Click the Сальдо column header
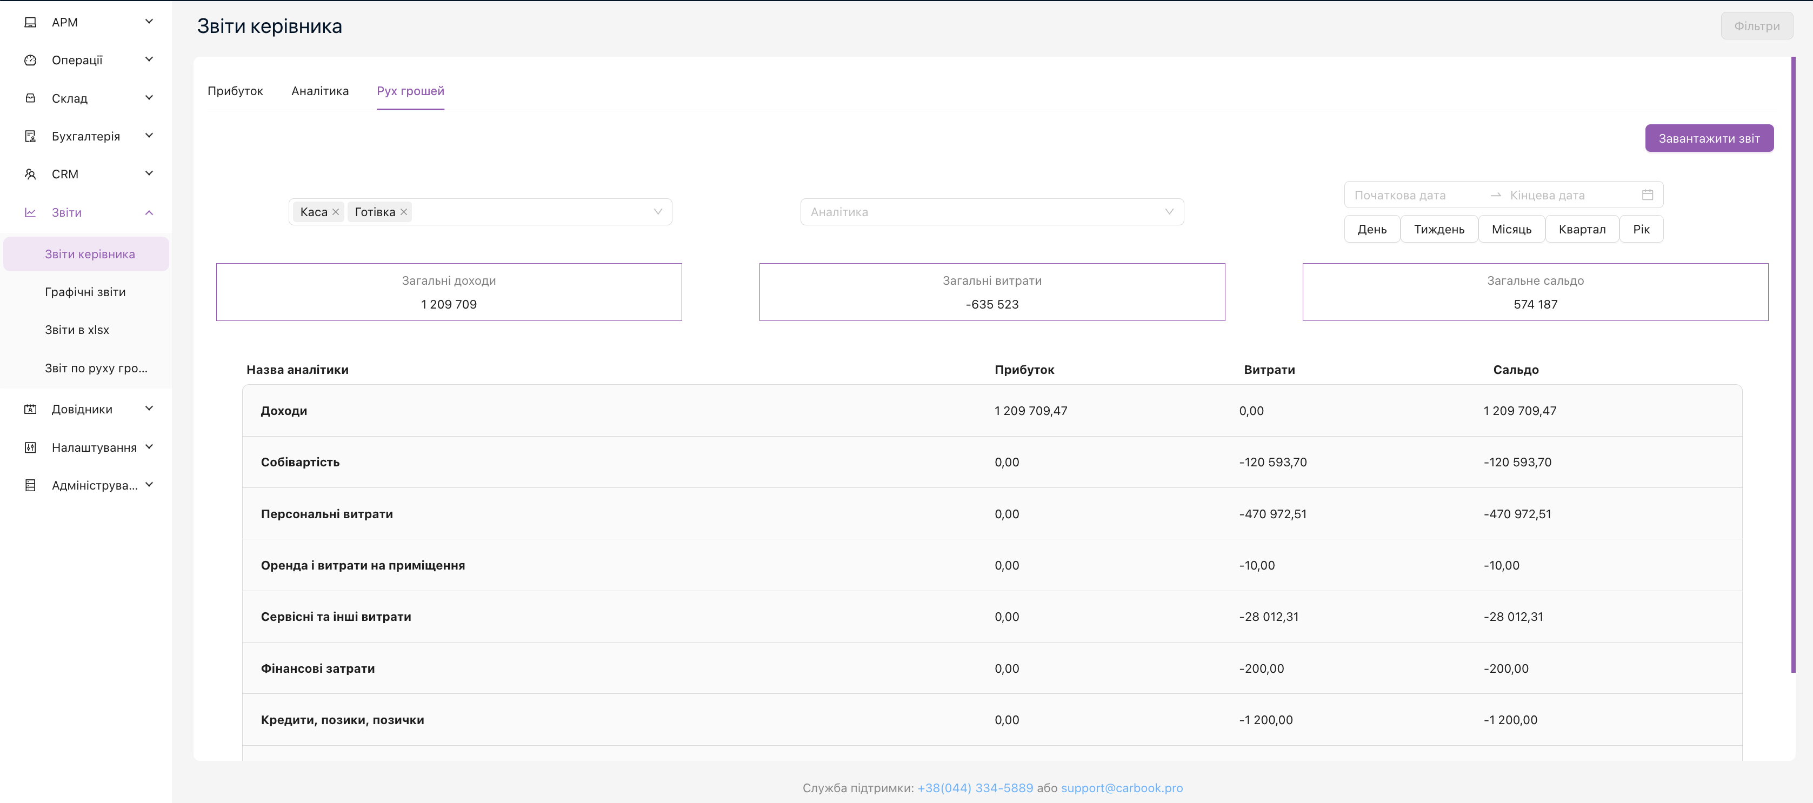 pyautogui.click(x=1515, y=370)
